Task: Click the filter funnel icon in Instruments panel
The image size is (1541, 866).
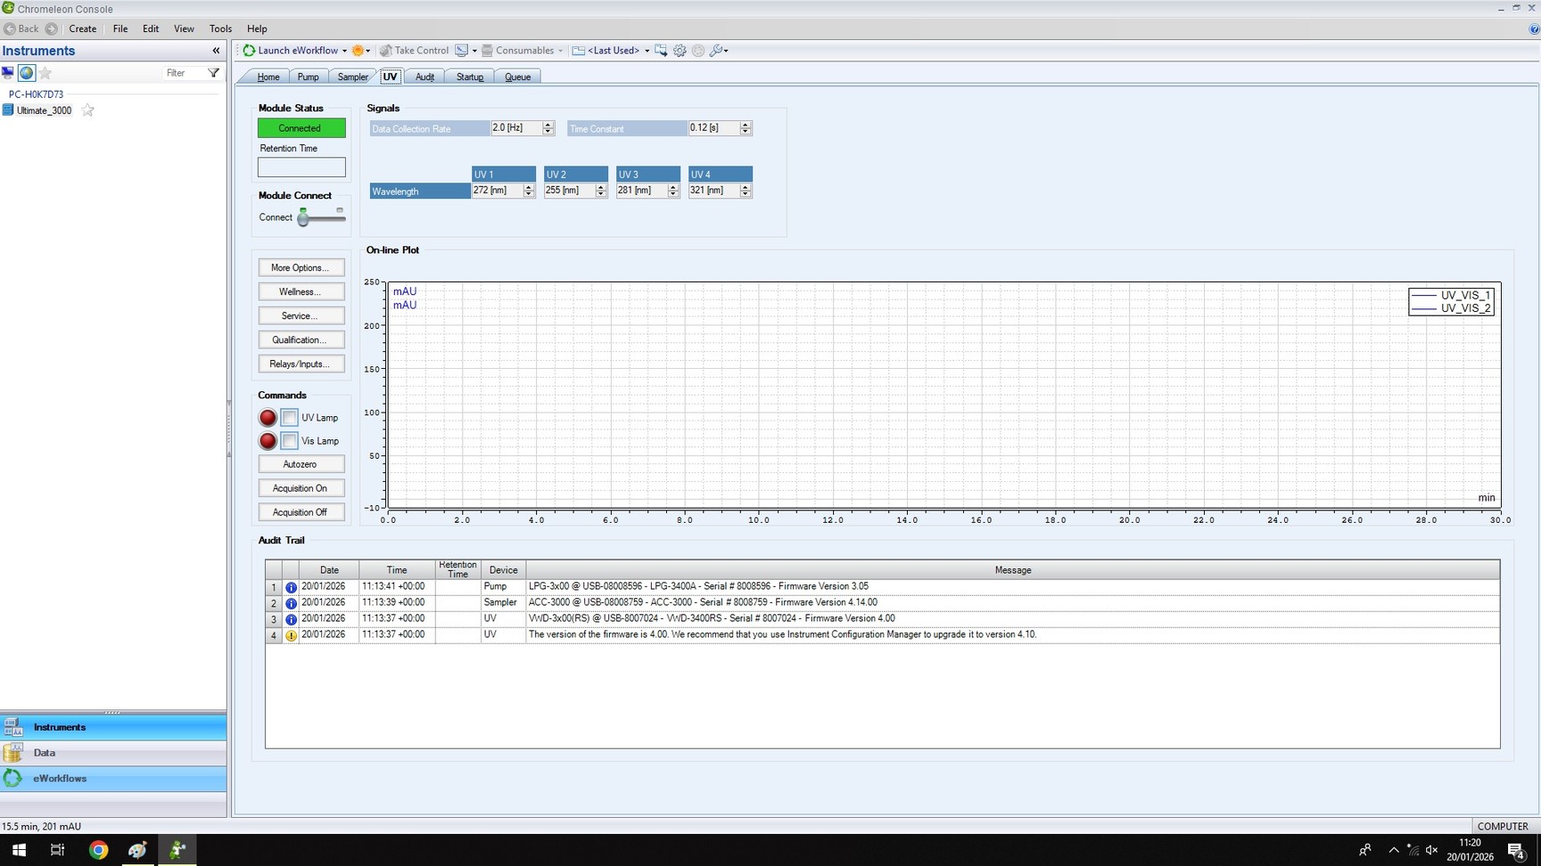Action: pos(213,73)
